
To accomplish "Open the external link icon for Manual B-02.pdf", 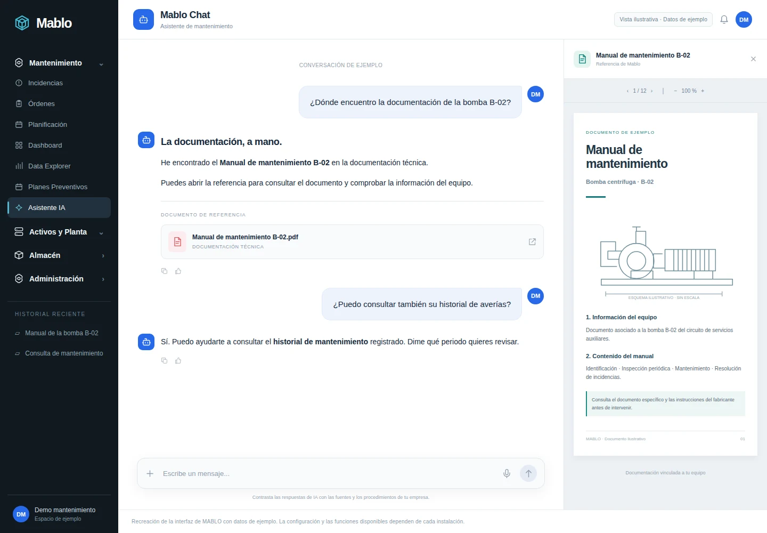I will [x=532, y=242].
